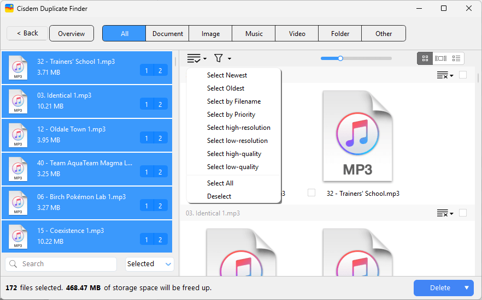The width and height of the screenshot is (482, 300).
Task: Click MP3 icon of 12 - Oldale Town 1.mp3
Action: coord(18,135)
